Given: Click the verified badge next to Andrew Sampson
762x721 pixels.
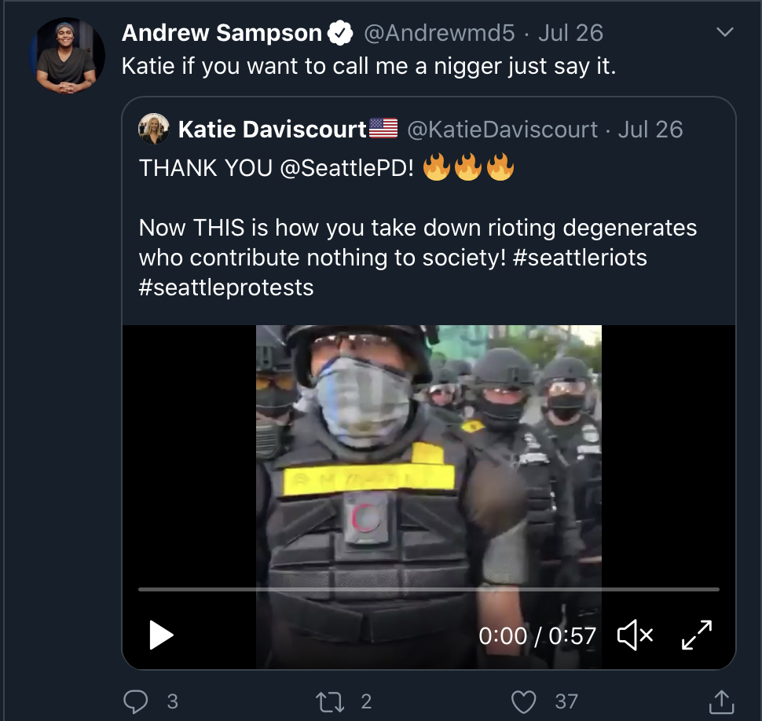Looking at the screenshot, I should click(x=340, y=33).
